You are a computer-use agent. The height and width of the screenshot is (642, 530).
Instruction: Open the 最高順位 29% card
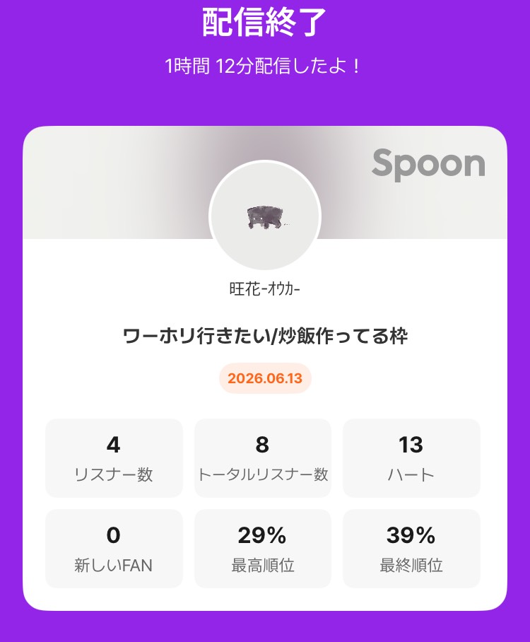262,549
